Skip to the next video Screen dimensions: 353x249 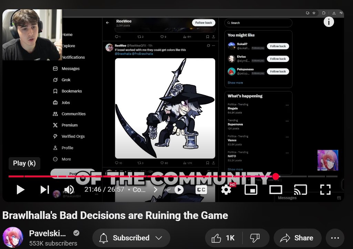pyautogui.click(x=44, y=190)
